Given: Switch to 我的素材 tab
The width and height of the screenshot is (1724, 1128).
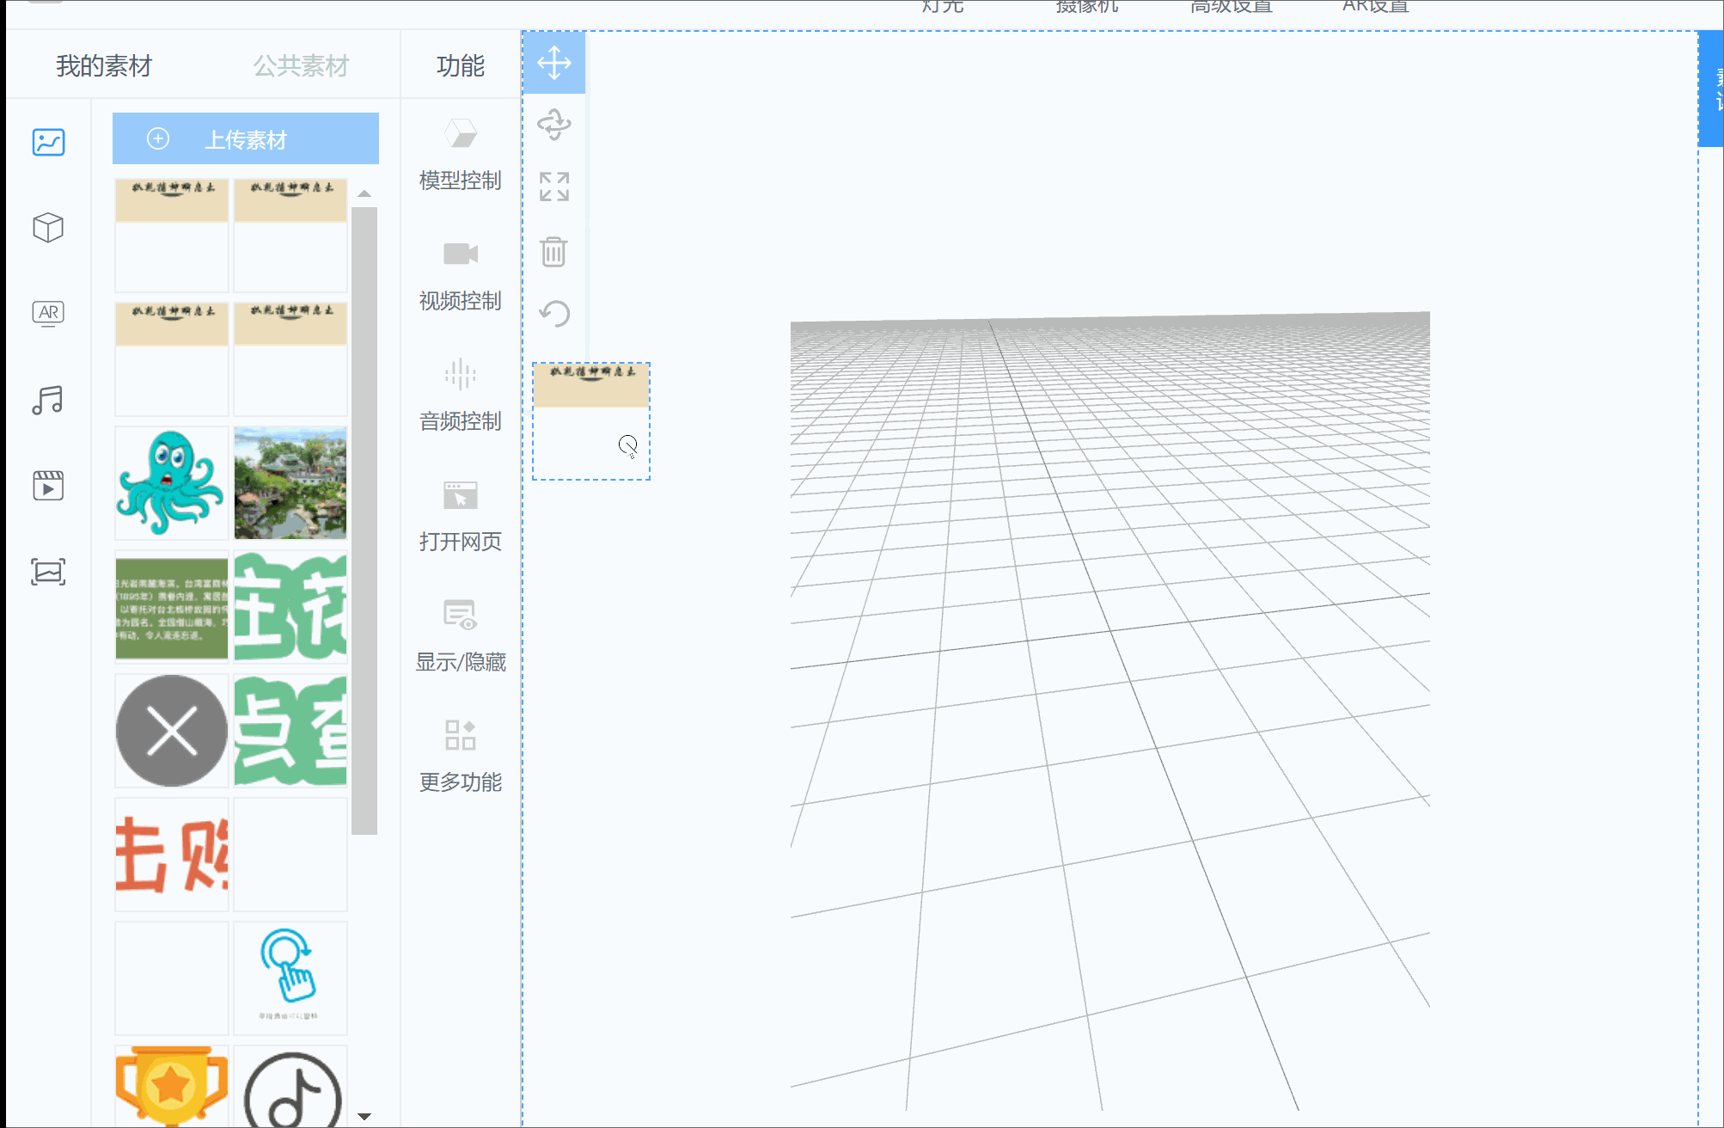Looking at the screenshot, I should [103, 66].
